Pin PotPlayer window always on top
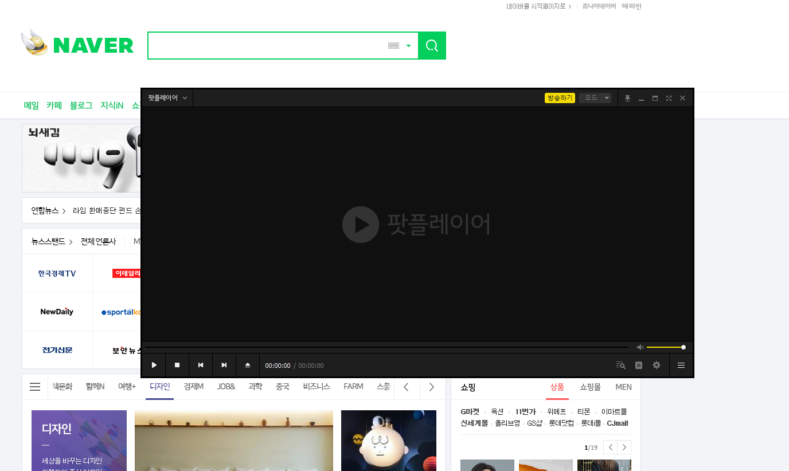Screen dimensions: 789x471 pos(627,98)
